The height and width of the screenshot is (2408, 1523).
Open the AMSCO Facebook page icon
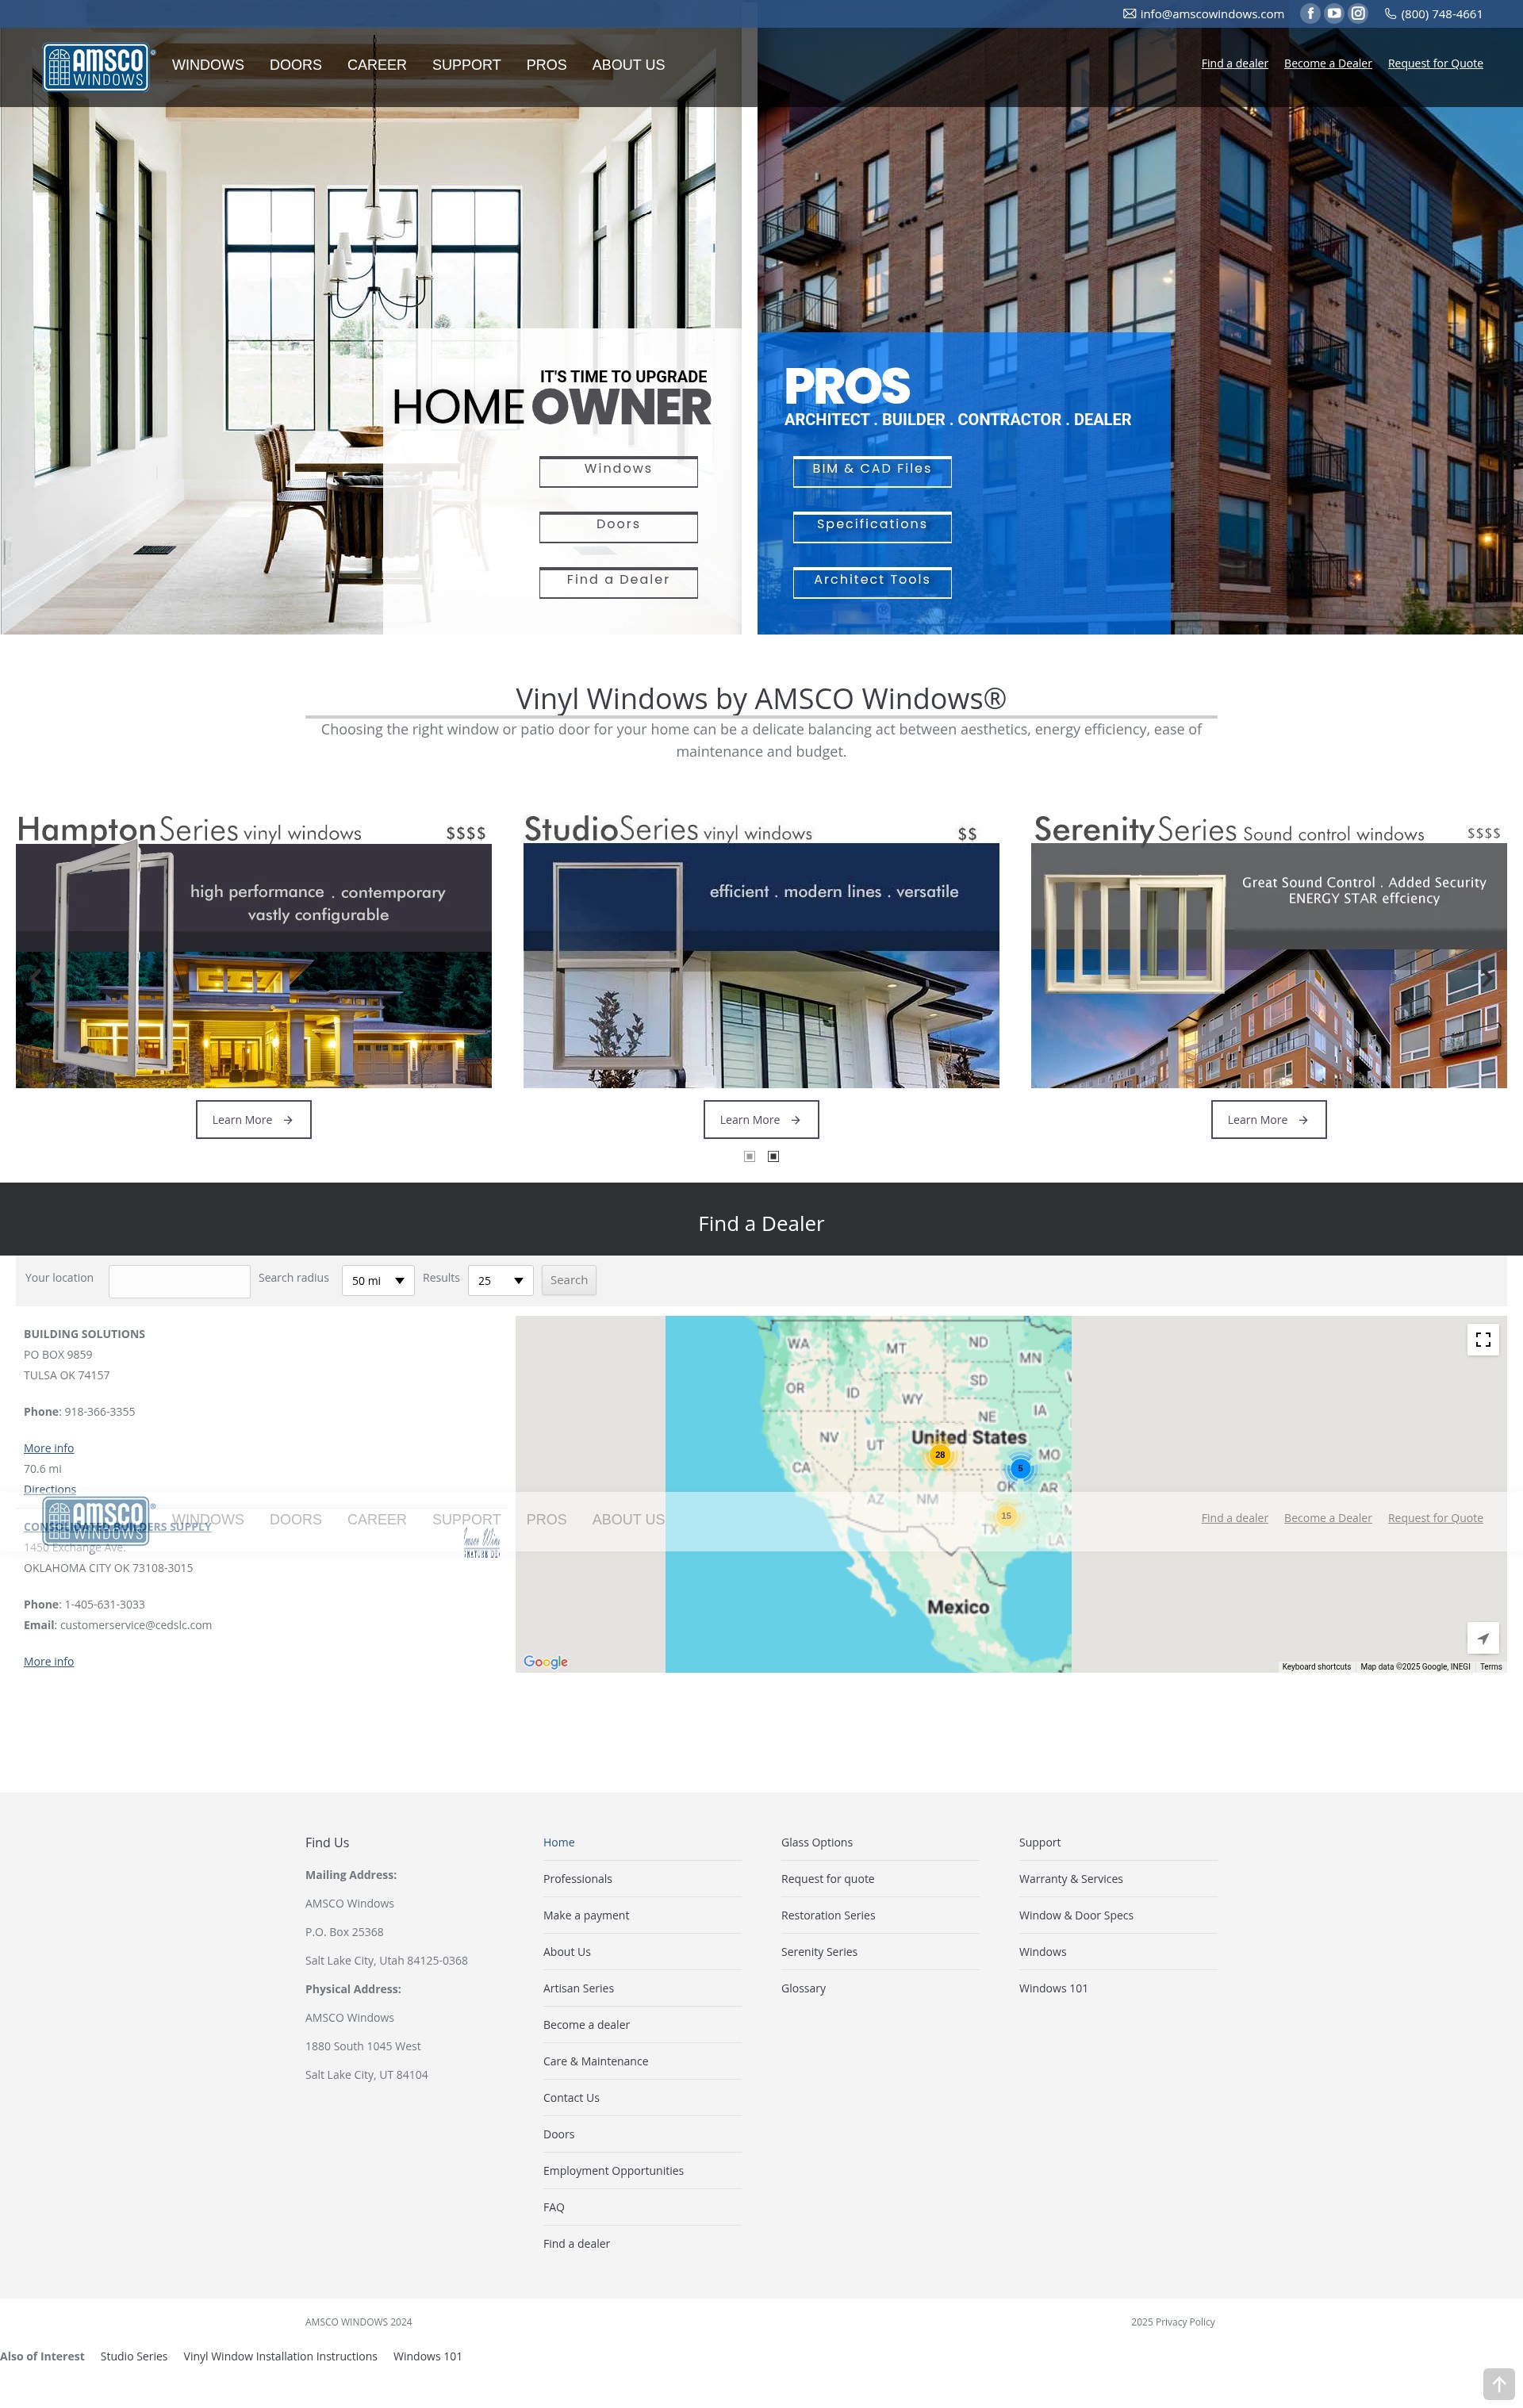[x=1310, y=14]
